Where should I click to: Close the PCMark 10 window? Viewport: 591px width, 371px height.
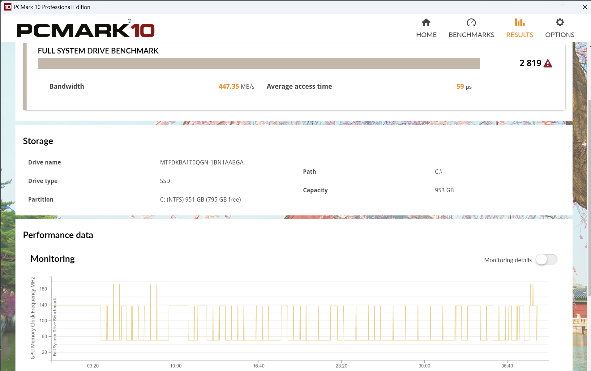click(x=585, y=7)
